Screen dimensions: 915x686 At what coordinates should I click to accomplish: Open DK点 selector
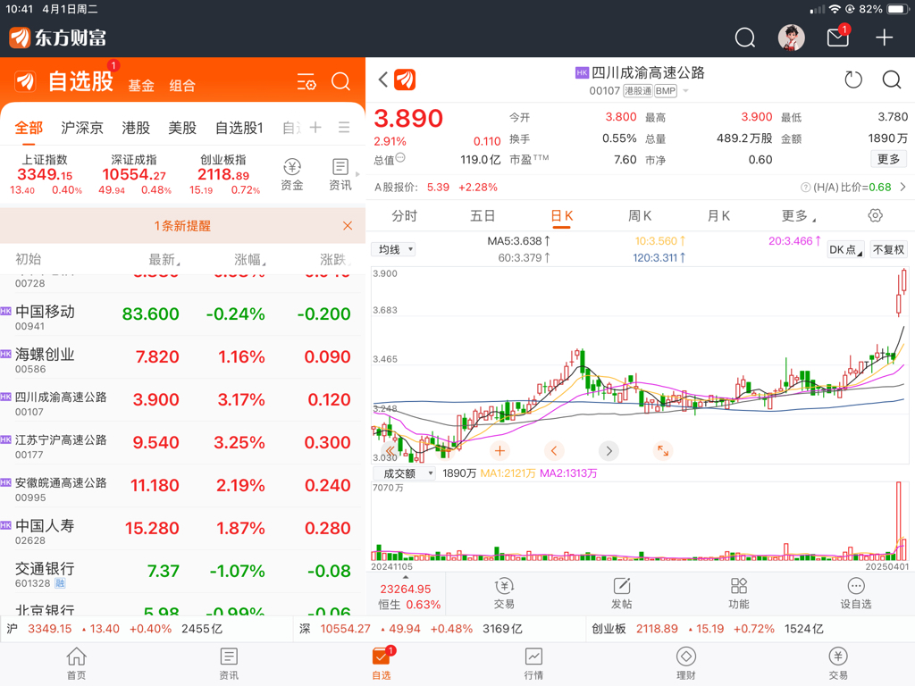(845, 250)
